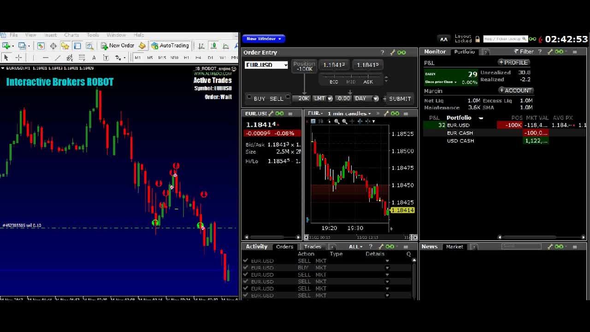
Task: Toggle the Layout Locked padlock icon
Action: [x=477, y=39]
